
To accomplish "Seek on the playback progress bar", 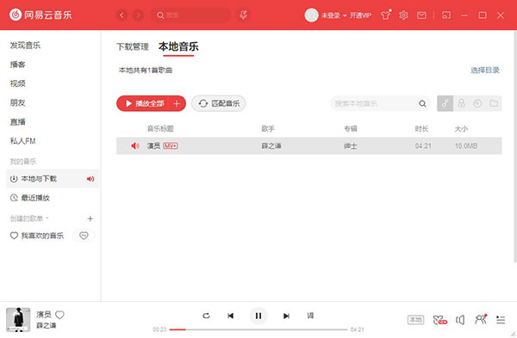I will (258, 329).
